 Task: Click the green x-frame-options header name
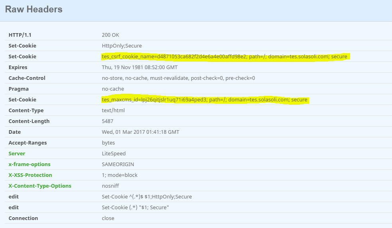(30, 164)
